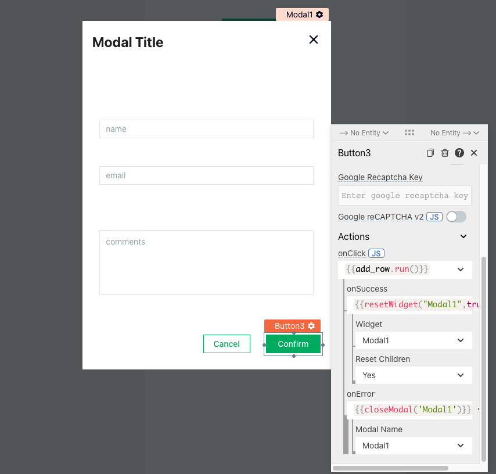Screen dimensions: 496x474
Task: Open the left No Entity menu
Action: [x=364, y=133]
